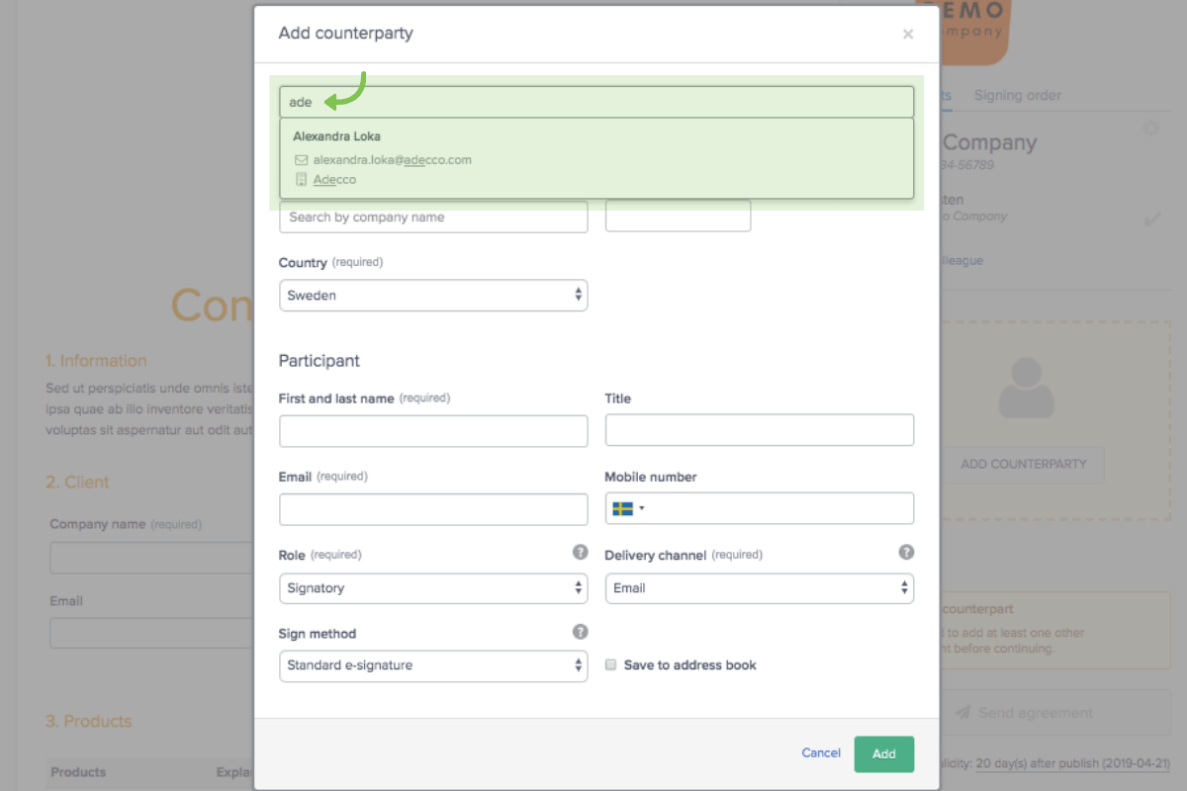
Task: Switch to the Signing order tab in the background
Action: (x=1018, y=96)
